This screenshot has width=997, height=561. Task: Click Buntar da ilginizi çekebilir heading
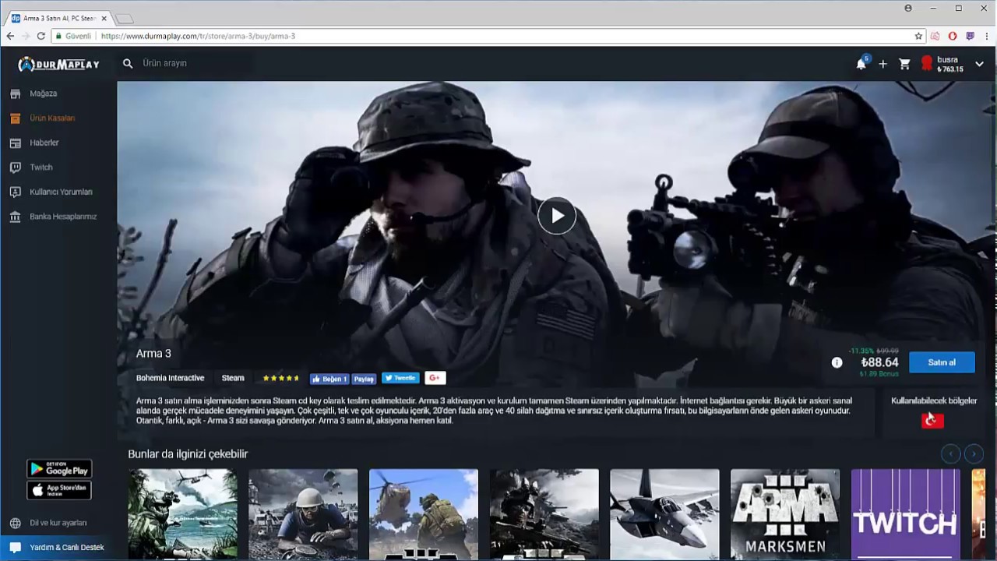188,453
